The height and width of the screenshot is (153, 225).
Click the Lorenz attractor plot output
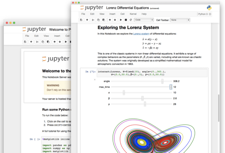(154, 135)
